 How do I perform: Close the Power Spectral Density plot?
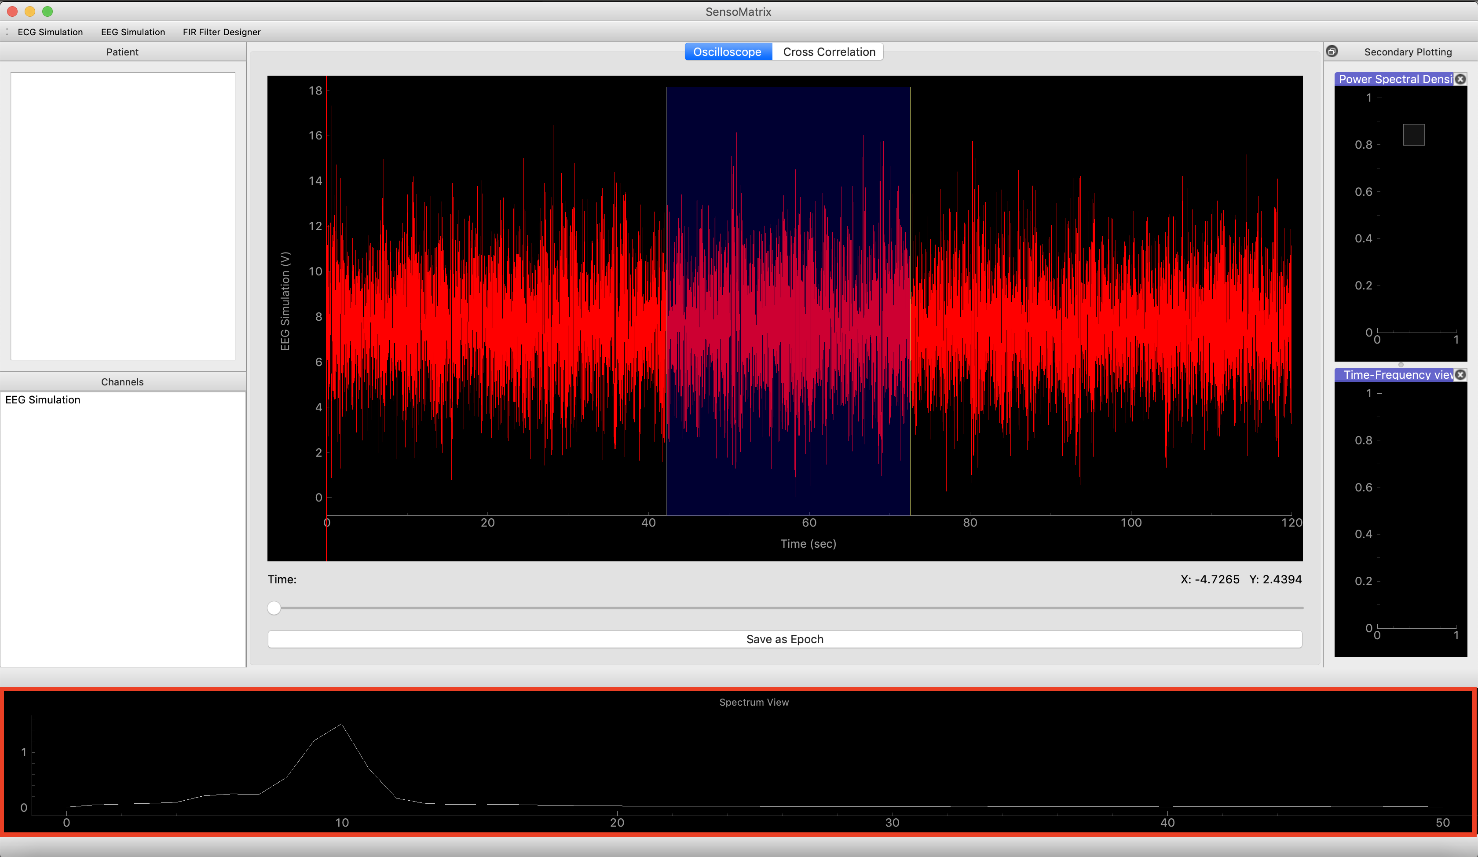(1460, 79)
